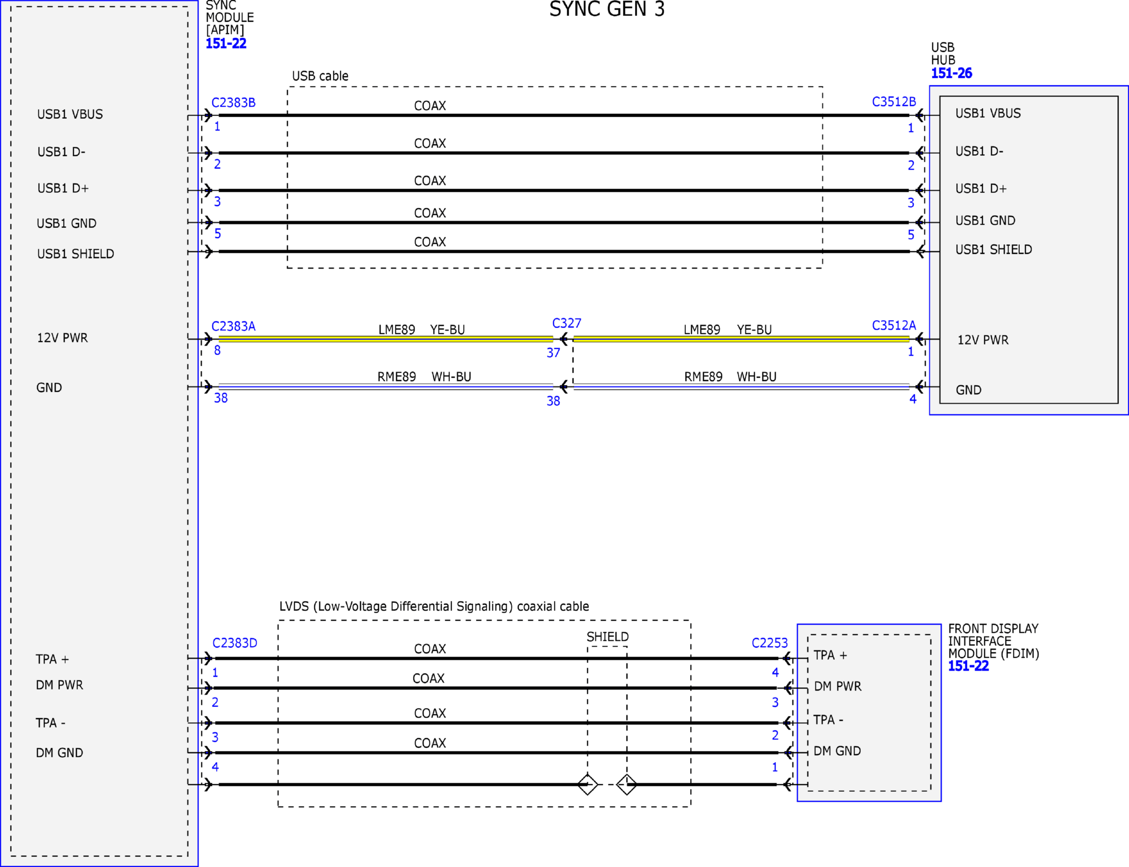
Task: Click the TPA + terminal in FDIM box
Action: tap(830, 656)
